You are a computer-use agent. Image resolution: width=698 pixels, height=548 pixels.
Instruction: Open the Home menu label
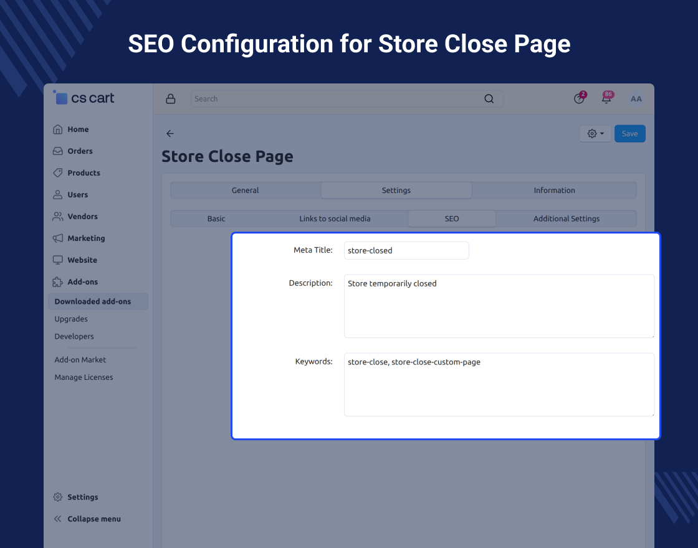pos(78,130)
